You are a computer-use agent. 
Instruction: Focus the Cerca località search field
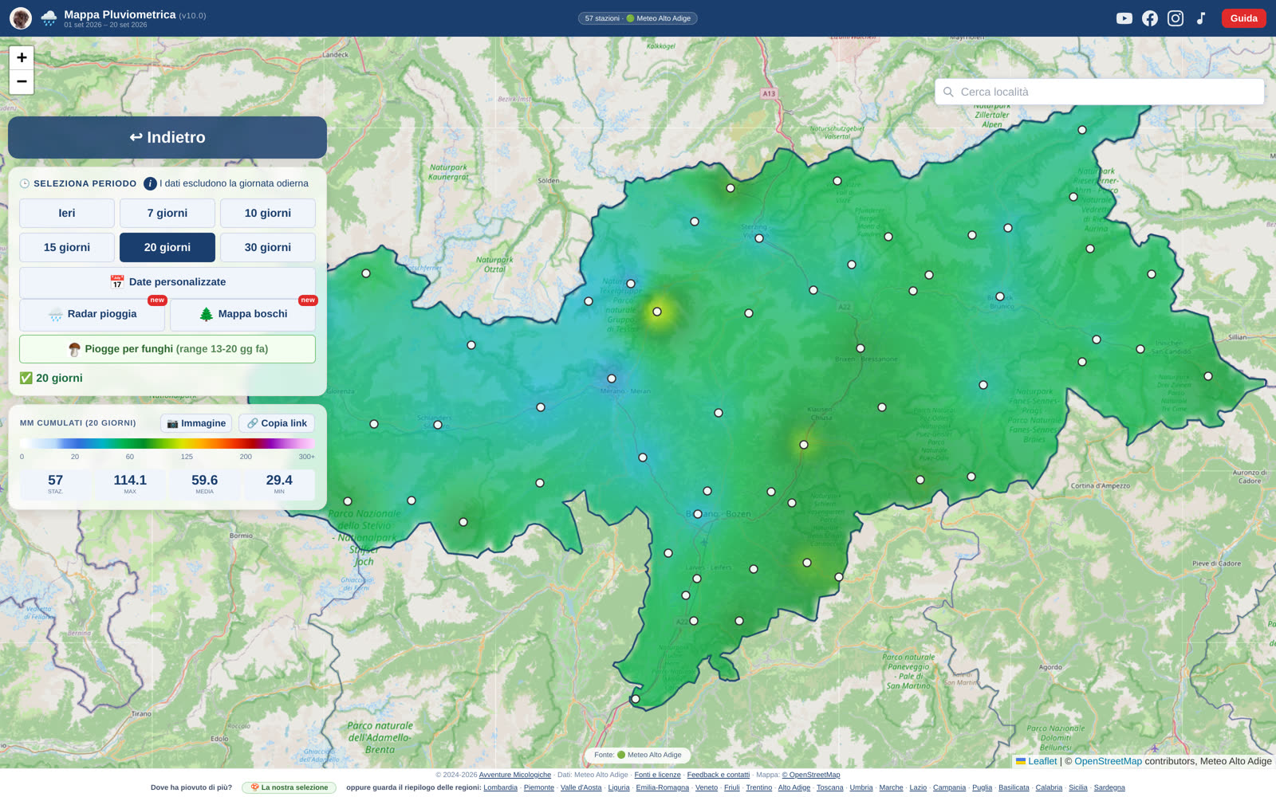pyautogui.click(x=1100, y=92)
